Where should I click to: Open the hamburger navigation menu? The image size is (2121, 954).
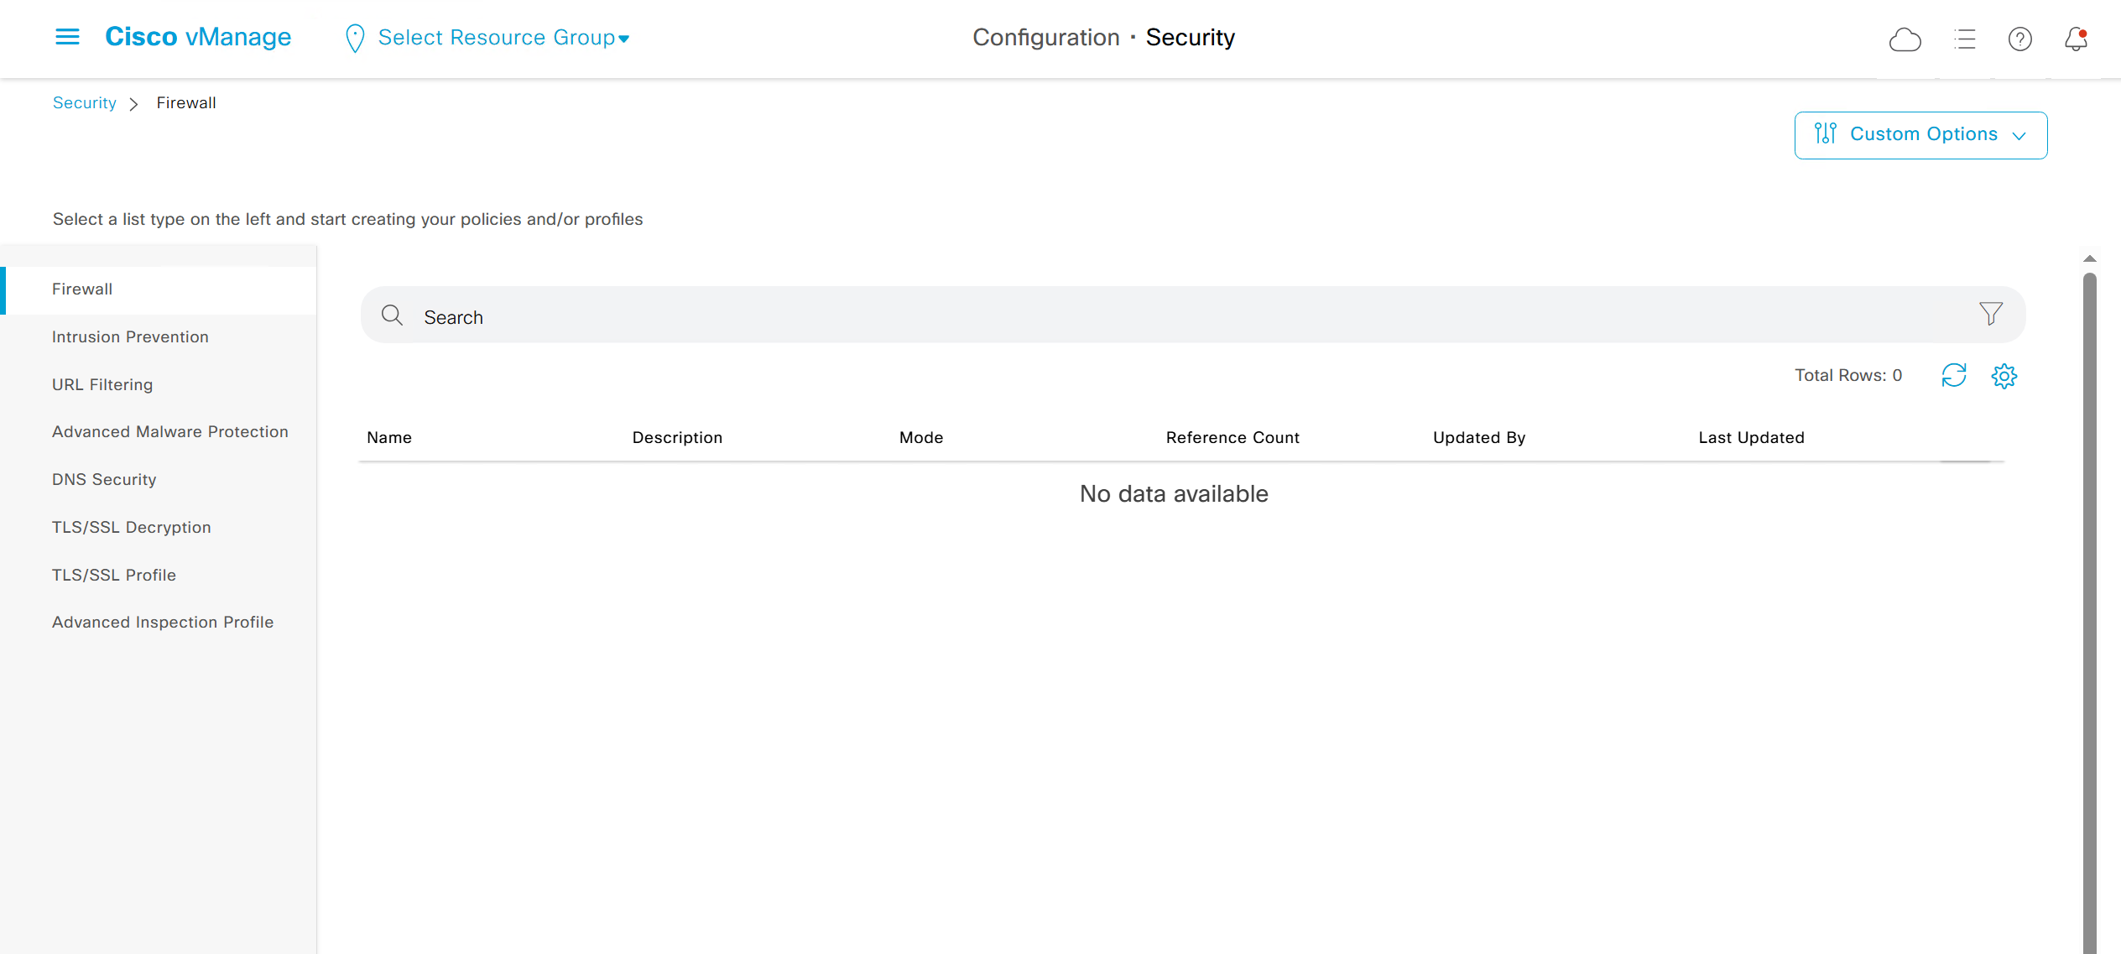point(67,37)
